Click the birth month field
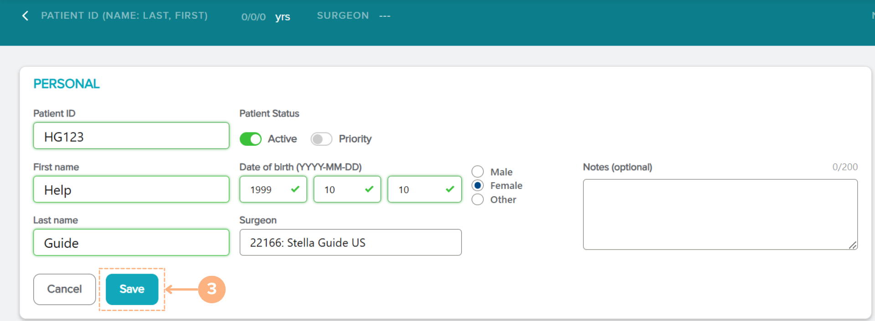The height and width of the screenshot is (321, 875). [x=340, y=189]
